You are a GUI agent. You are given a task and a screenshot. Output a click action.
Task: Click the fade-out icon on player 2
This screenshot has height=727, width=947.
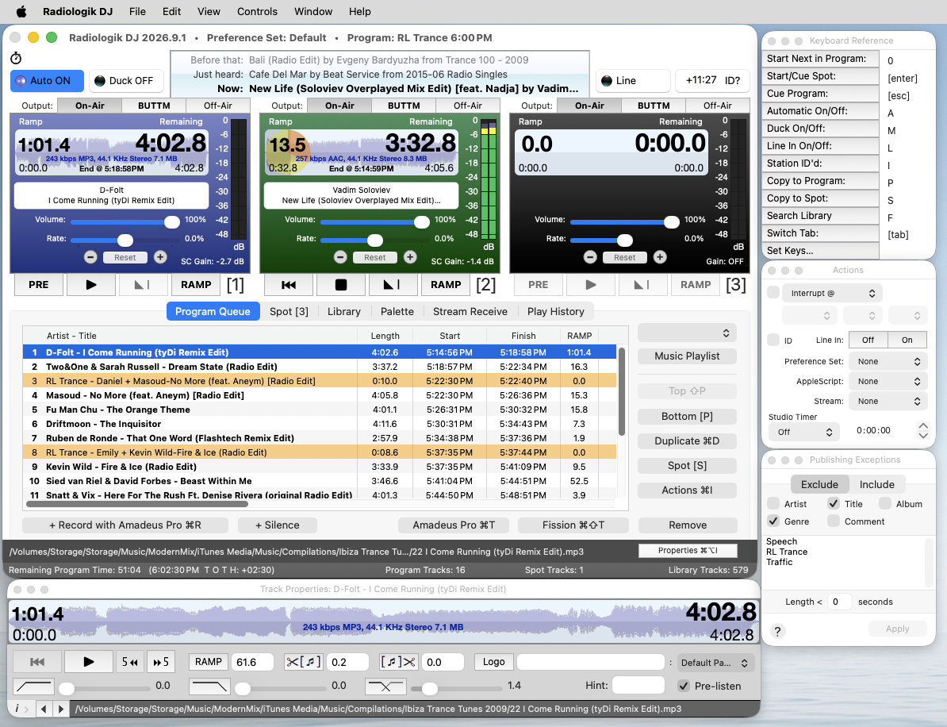pos(393,285)
